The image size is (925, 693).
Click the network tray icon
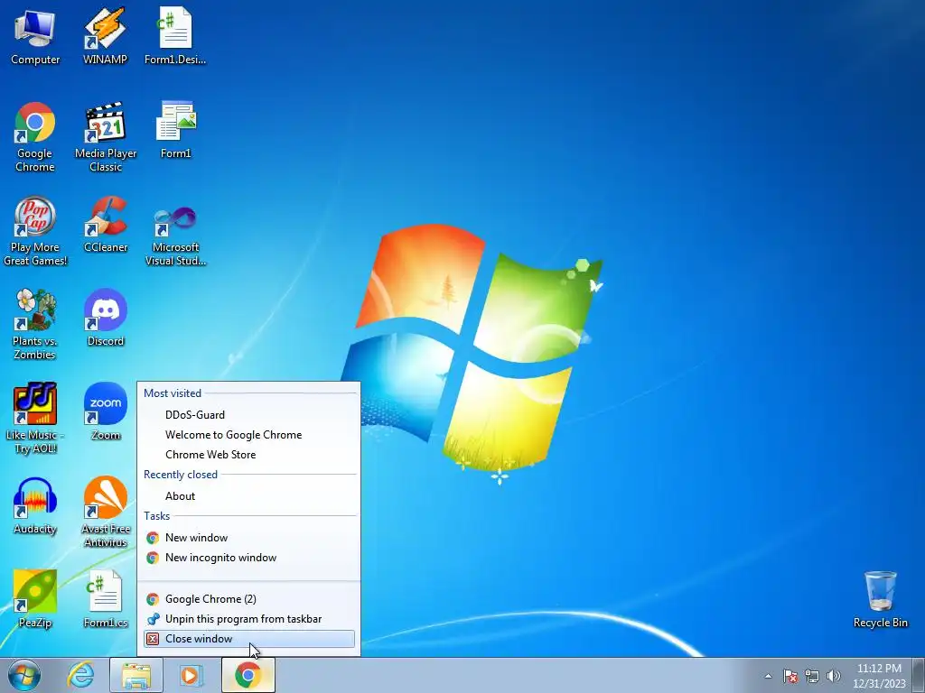pyautogui.click(x=812, y=676)
